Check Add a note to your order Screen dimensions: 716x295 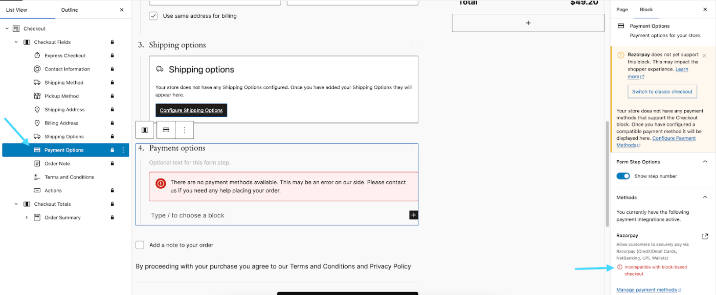click(x=140, y=245)
